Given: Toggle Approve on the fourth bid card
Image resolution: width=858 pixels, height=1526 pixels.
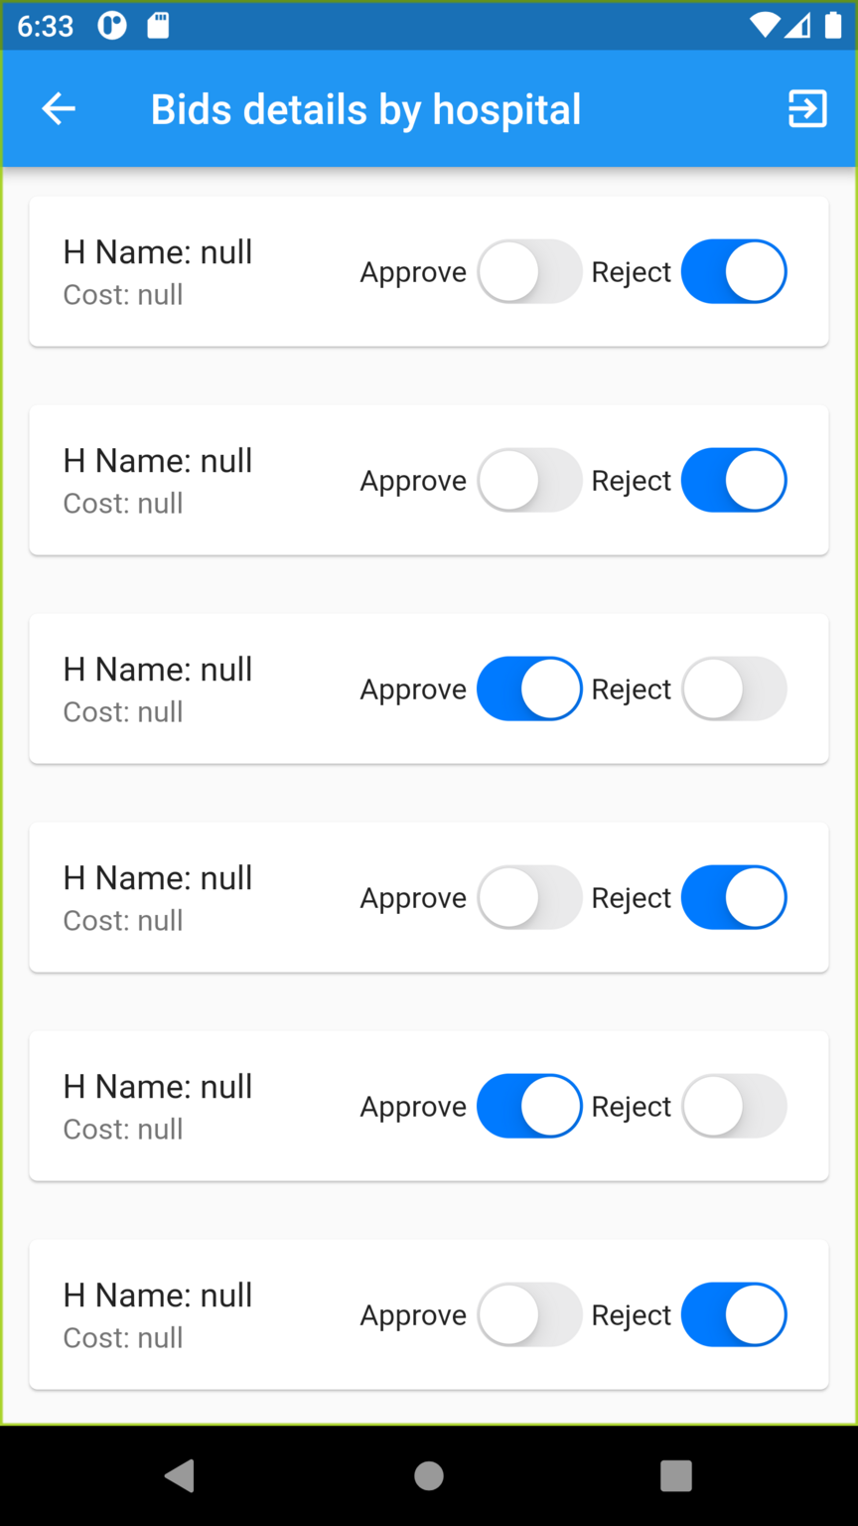Looking at the screenshot, I should (529, 897).
